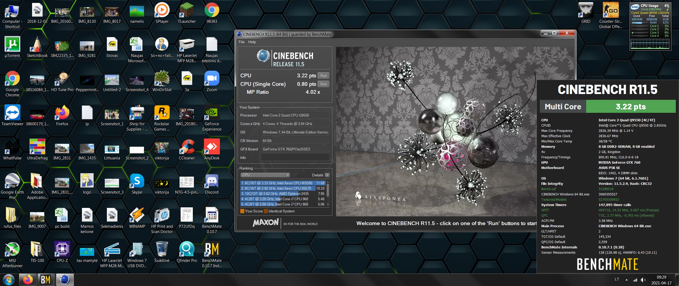The image size is (679, 286).
Task: Show hidden system tray icons
Action: [x=626, y=280]
